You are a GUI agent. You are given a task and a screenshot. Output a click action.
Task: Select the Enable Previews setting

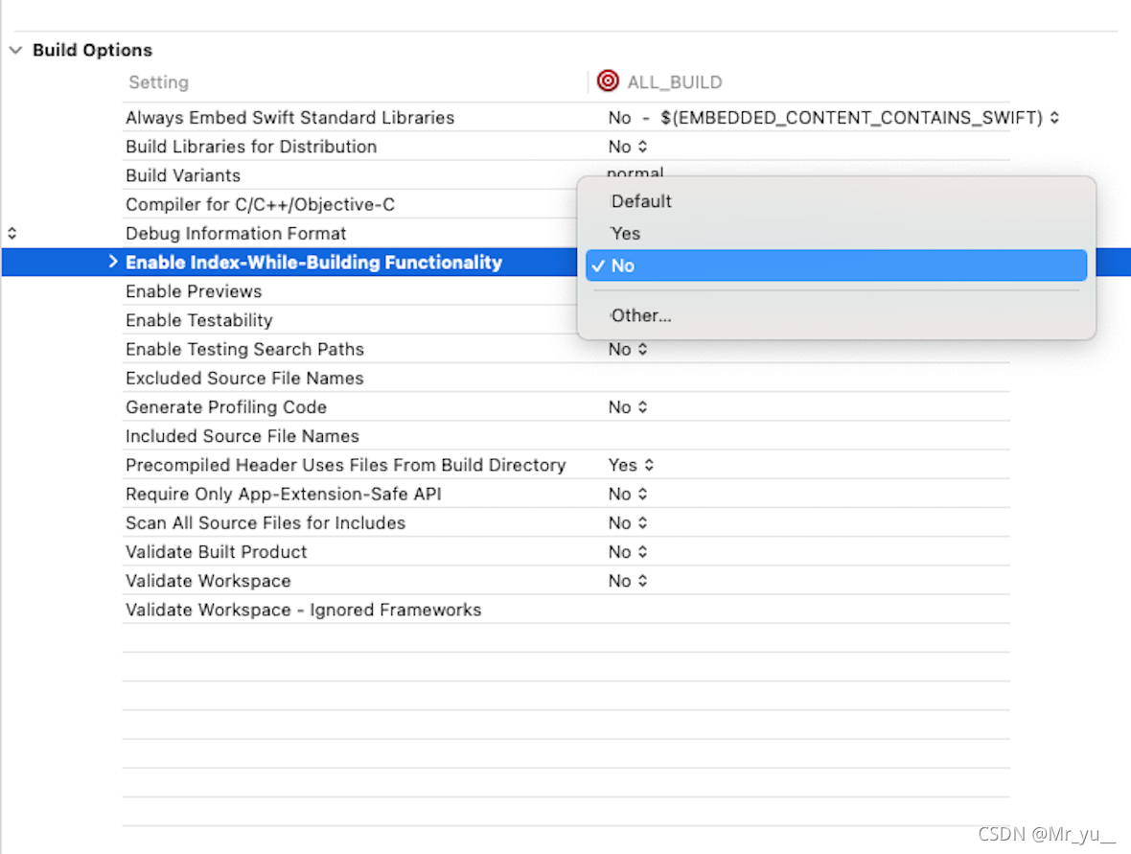(x=194, y=291)
